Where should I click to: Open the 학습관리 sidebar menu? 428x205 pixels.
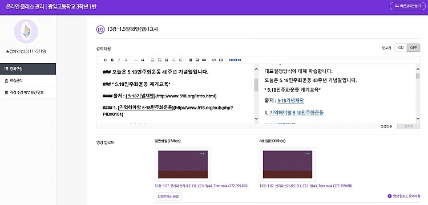point(28,81)
